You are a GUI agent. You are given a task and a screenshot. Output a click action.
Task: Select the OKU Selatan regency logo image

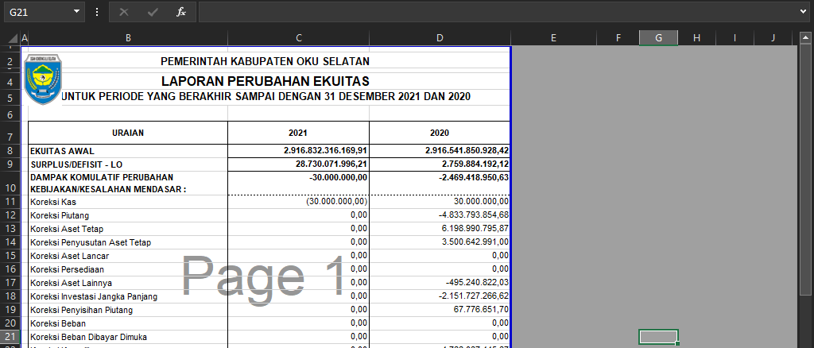coord(42,79)
